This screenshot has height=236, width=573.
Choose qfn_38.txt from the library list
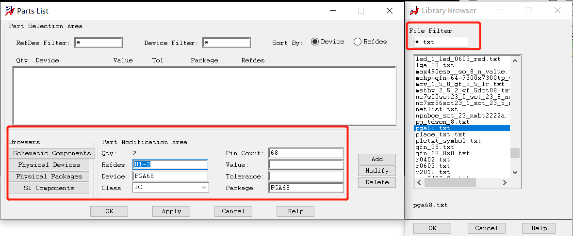tap(435, 147)
